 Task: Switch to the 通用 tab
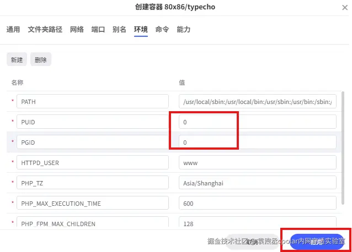[x=13, y=29]
